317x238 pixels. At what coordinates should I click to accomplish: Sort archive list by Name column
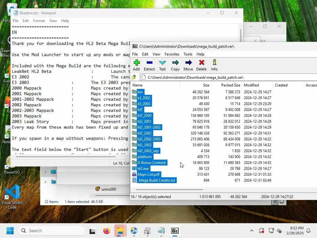pos(155,85)
